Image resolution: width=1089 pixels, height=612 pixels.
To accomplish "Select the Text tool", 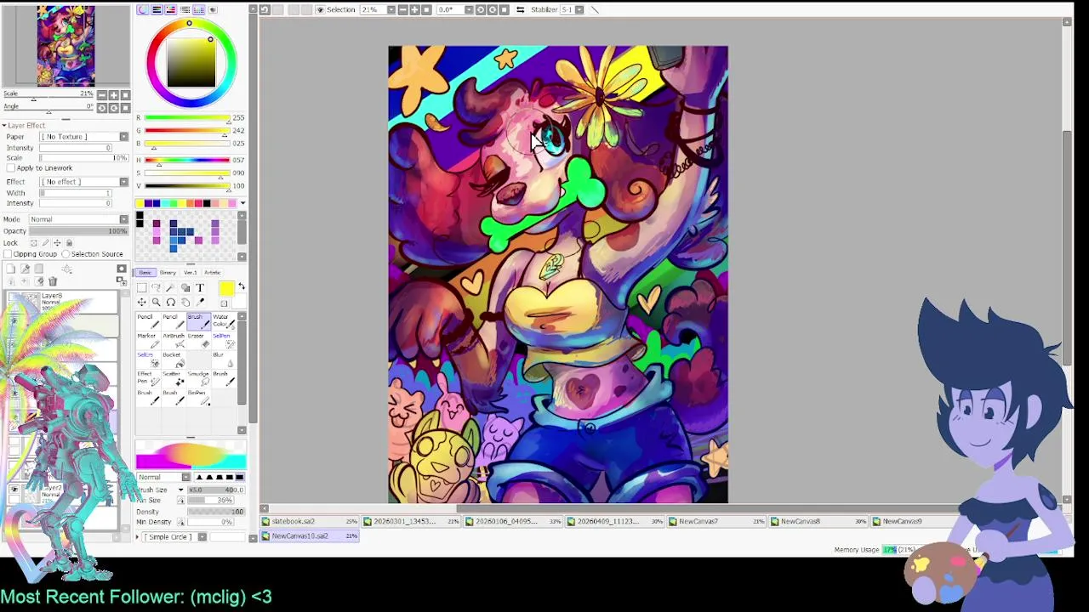I will 200,287.
